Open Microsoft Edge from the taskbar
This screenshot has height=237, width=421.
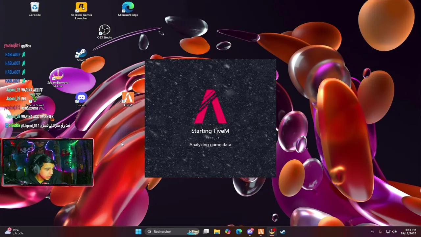coord(239,232)
